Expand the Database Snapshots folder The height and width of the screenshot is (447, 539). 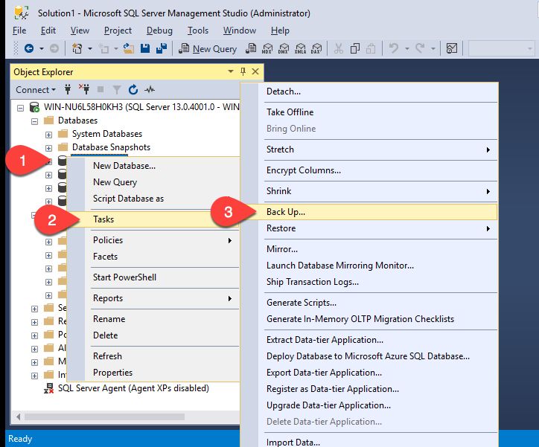[x=48, y=148]
